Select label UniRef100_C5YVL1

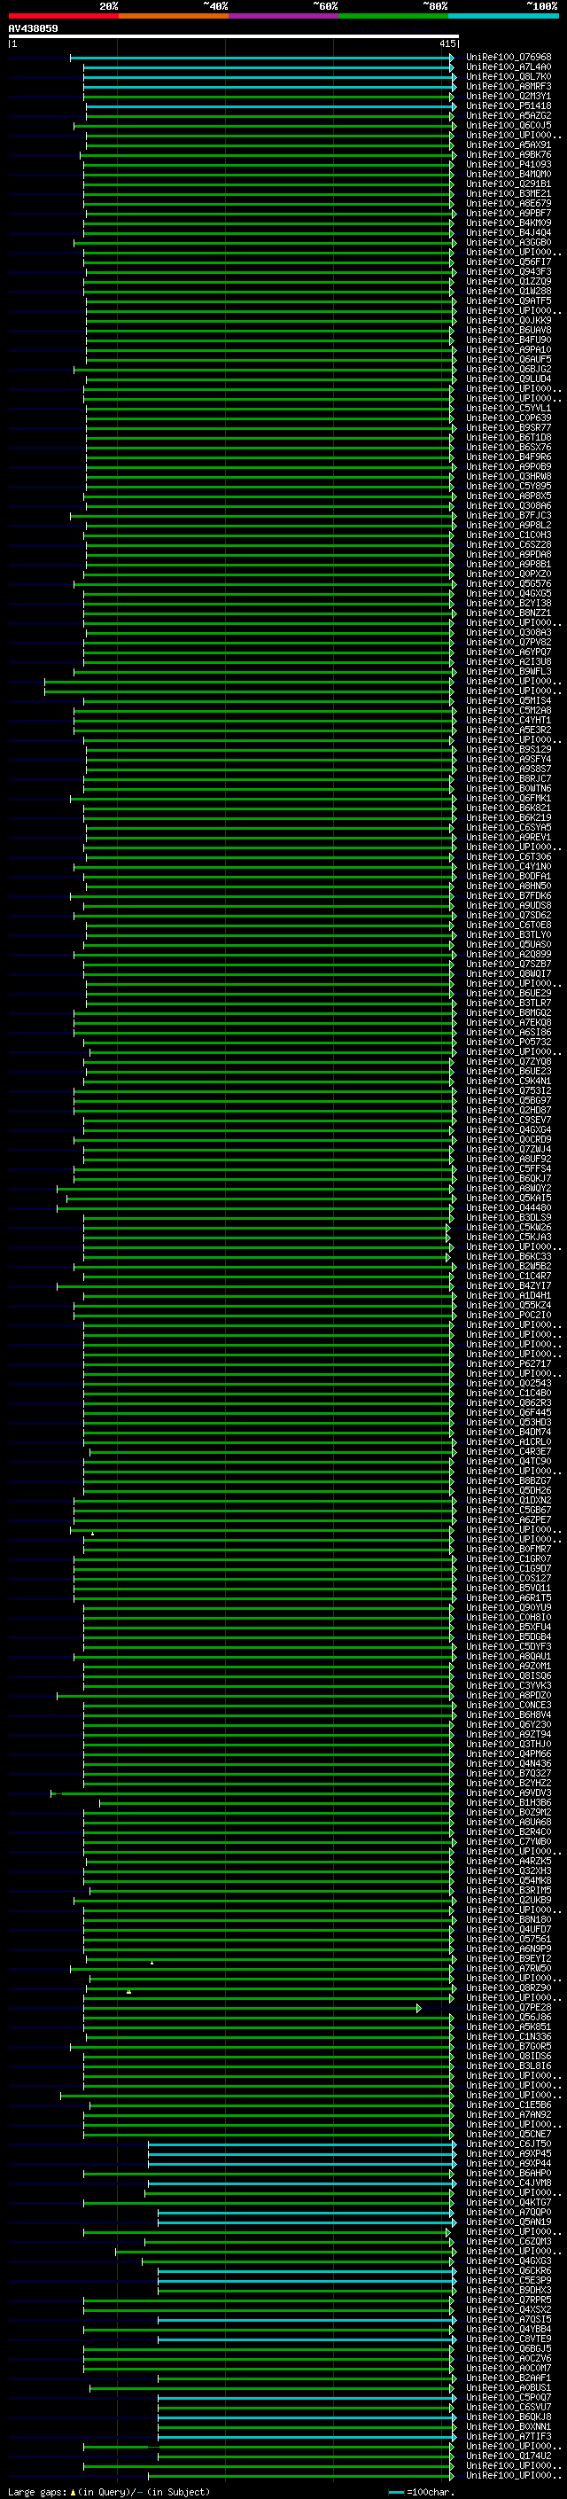[x=508, y=409]
